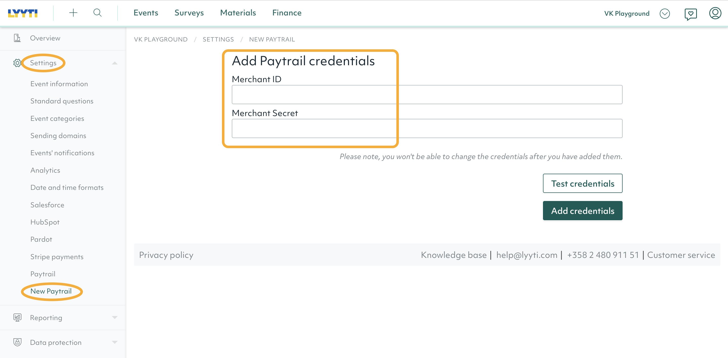Image resolution: width=728 pixels, height=358 pixels.
Task: Open Reporting section label
Action: 46,318
